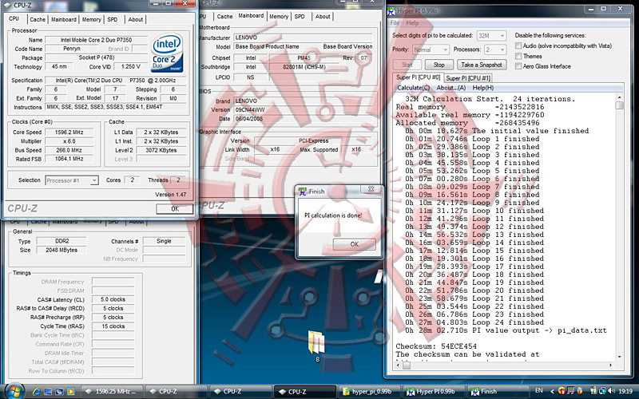Click OK button in CPU-Z window
The width and height of the screenshot is (639, 399).
click(174, 209)
